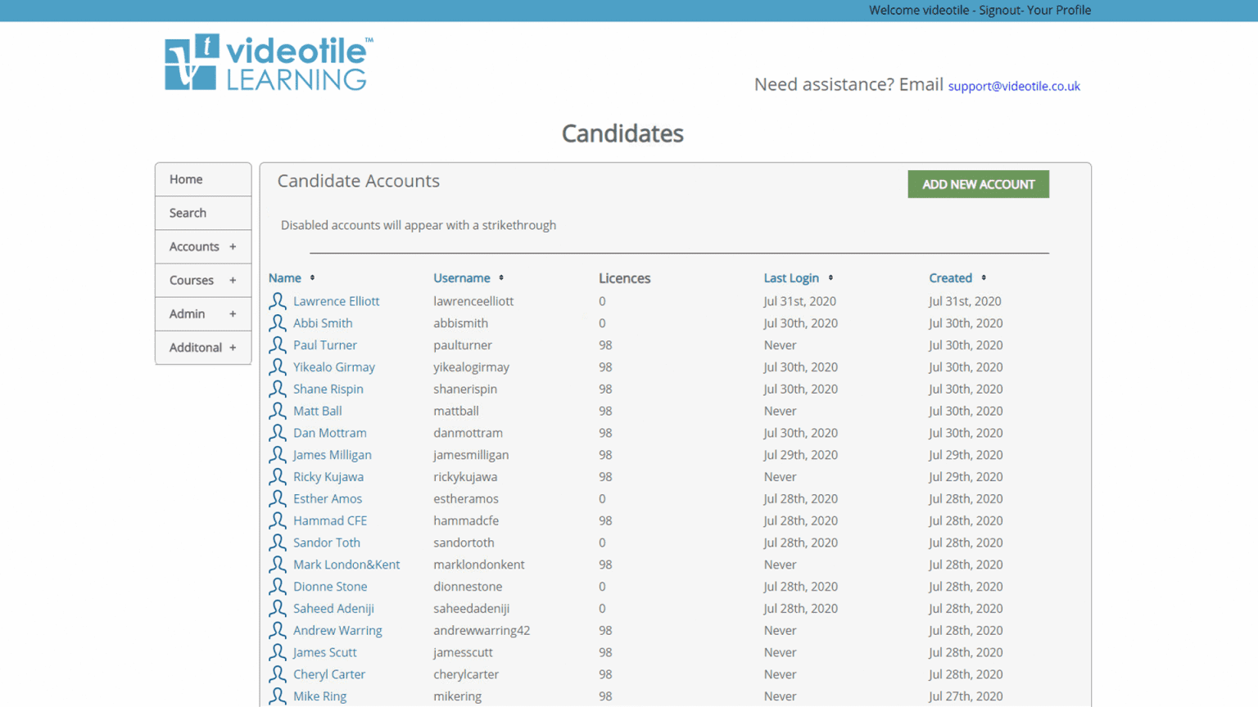Open Ricky Kujawa's candidate account

point(328,477)
